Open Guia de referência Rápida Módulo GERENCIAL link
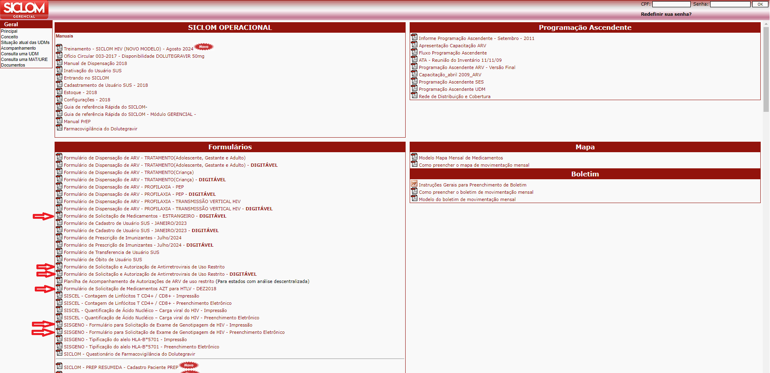 pyautogui.click(x=129, y=114)
